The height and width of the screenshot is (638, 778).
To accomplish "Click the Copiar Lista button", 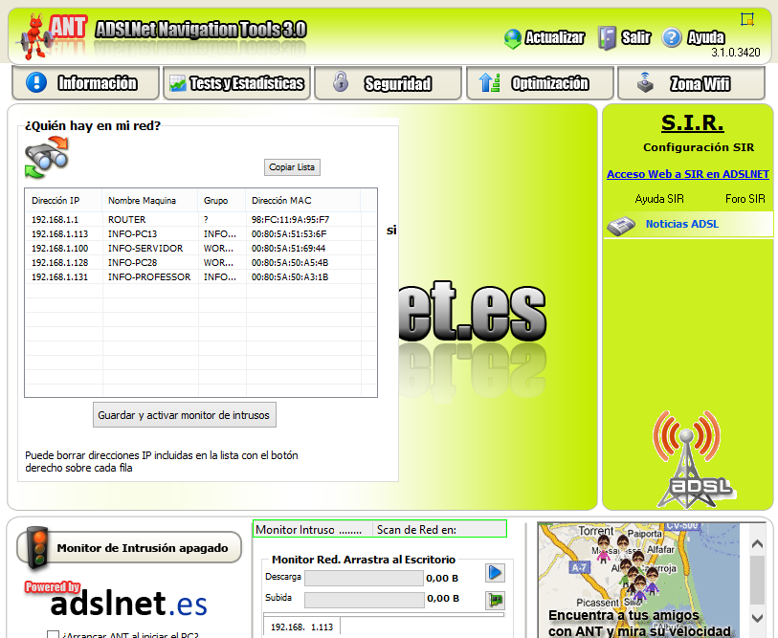I will (292, 167).
